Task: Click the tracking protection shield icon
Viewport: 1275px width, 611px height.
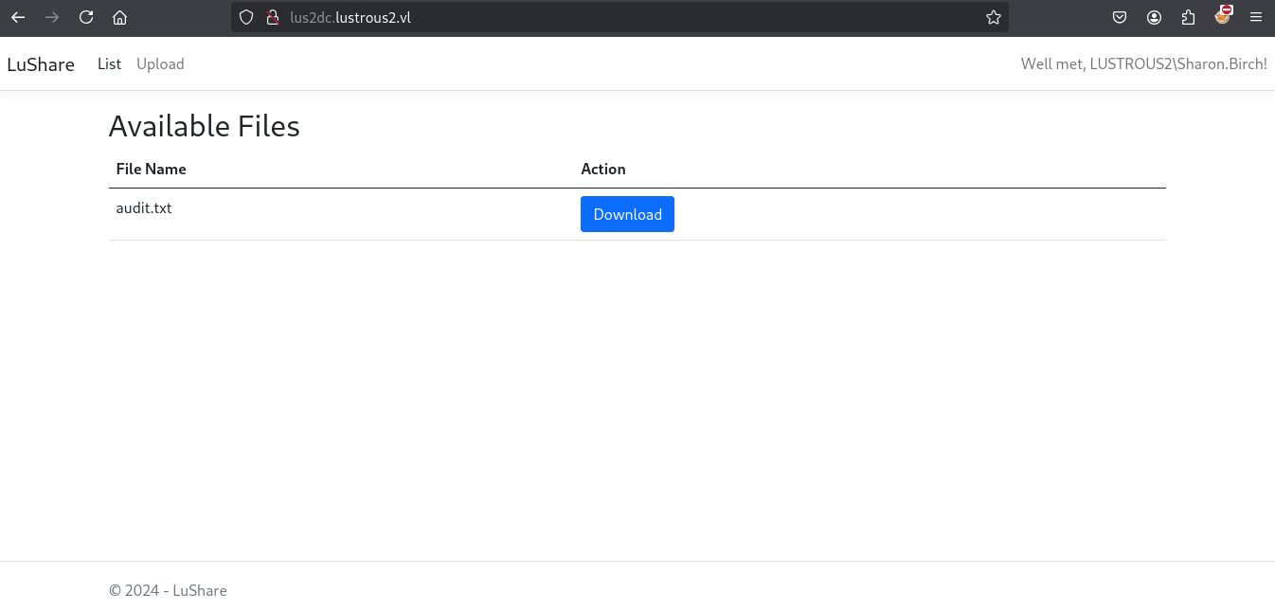Action: 246,17
